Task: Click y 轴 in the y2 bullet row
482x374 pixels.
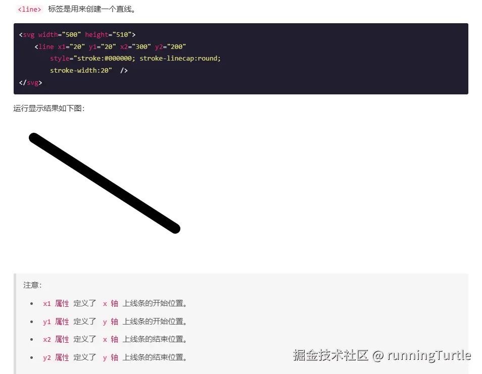Action: tap(111, 358)
